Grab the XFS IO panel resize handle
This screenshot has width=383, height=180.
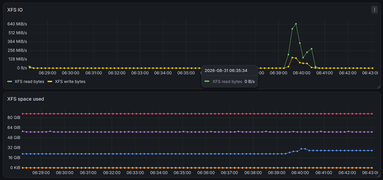point(379,87)
